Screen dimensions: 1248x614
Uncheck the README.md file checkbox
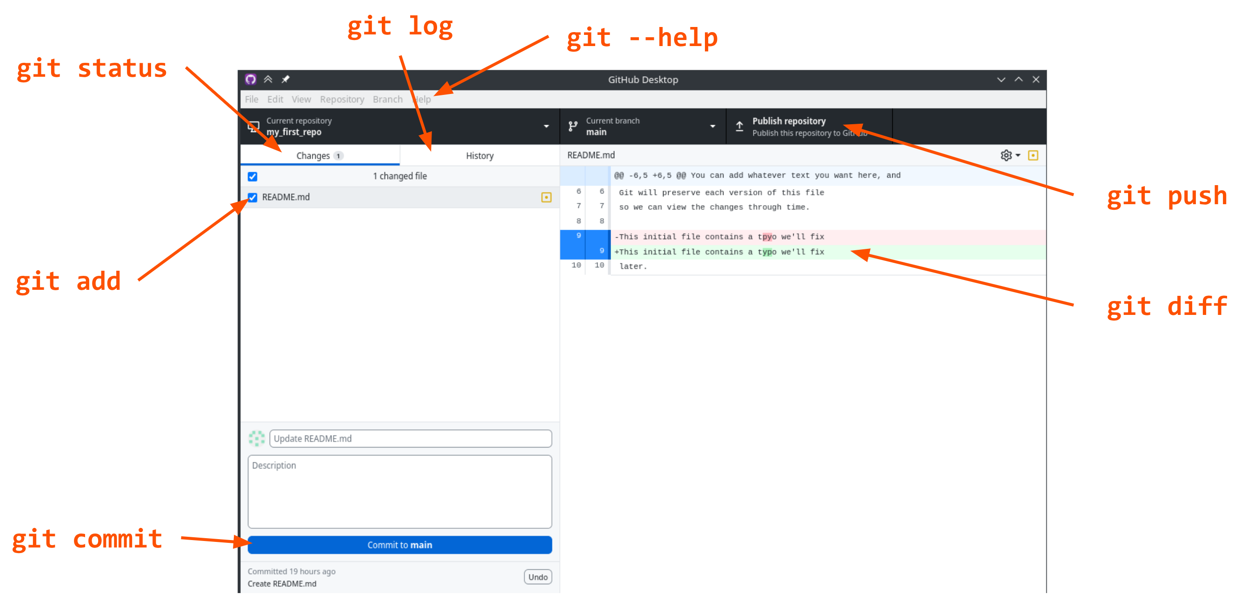coord(252,197)
